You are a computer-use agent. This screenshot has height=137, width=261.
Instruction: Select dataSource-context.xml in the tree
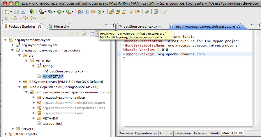click(68, 71)
